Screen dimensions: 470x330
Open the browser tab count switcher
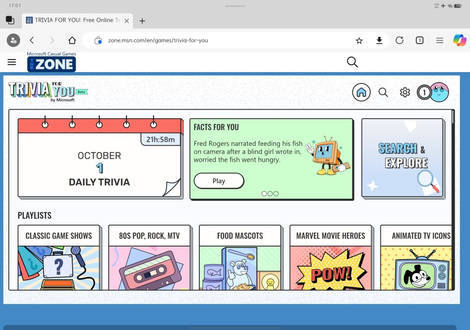[x=420, y=40]
